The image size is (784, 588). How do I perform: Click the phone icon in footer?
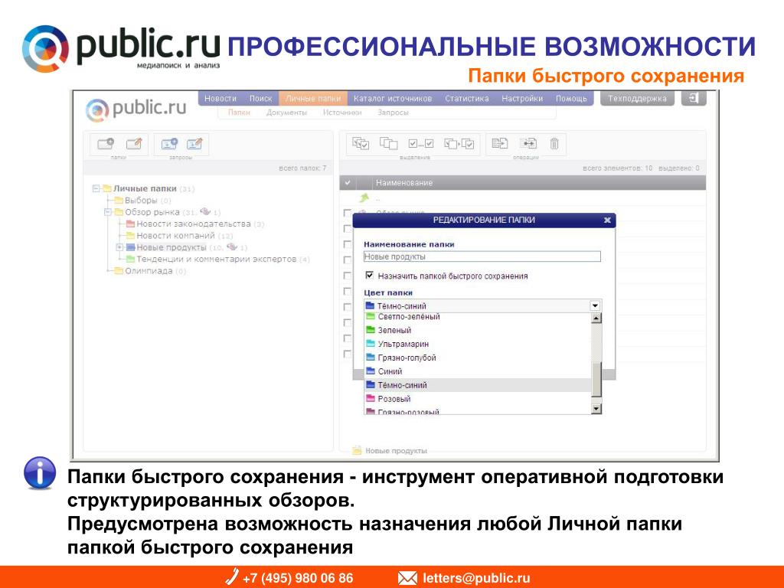(x=231, y=577)
